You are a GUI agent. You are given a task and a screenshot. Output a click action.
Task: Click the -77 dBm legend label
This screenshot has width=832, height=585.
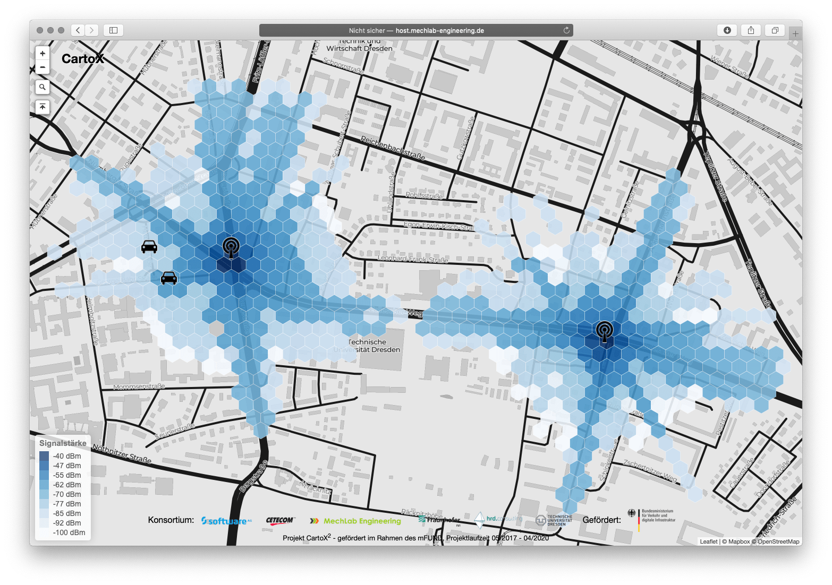pyautogui.click(x=67, y=504)
